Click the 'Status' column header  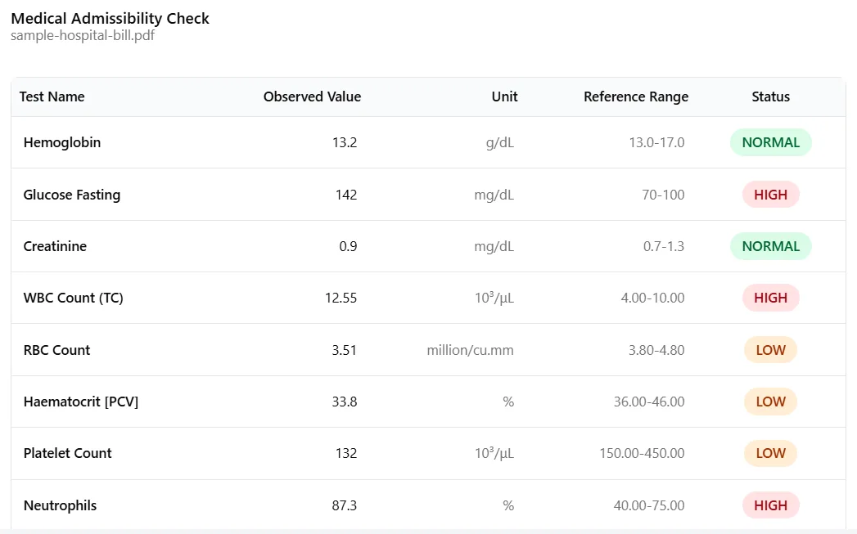770,96
